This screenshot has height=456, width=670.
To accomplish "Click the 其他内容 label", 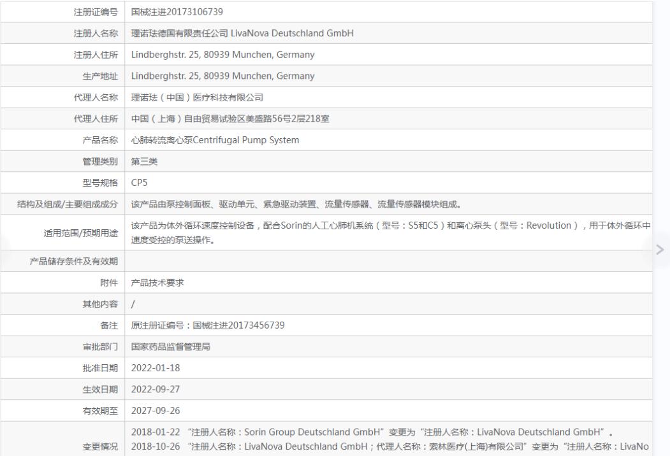I will pos(100,304).
